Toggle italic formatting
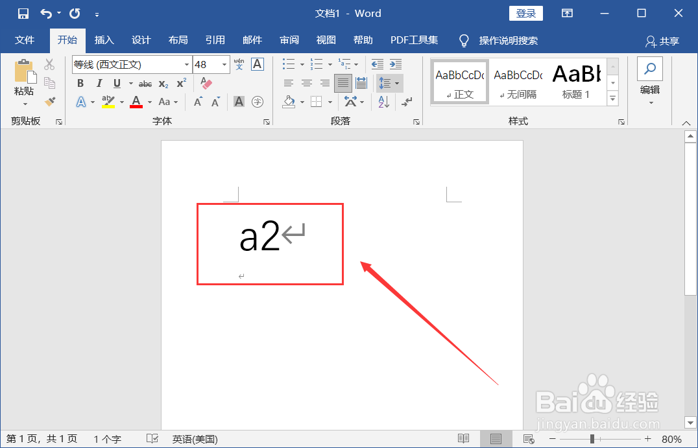Image resolution: width=698 pixels, height=448 pixels. pyautogui.click(x=99, y=83)
